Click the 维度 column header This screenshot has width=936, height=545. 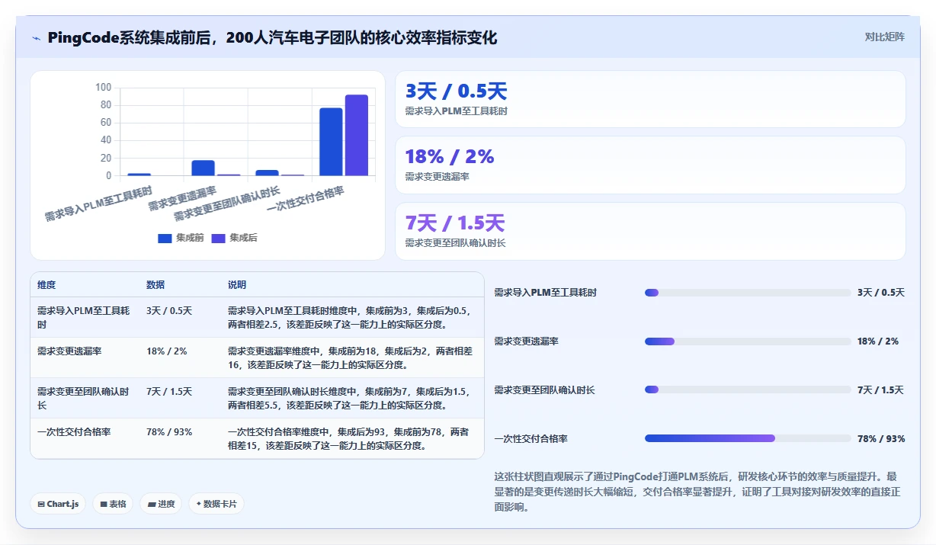[x=46, y=285]
